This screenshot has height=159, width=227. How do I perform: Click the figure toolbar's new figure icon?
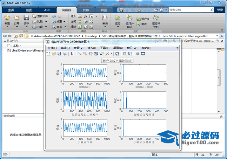(48, 54)
